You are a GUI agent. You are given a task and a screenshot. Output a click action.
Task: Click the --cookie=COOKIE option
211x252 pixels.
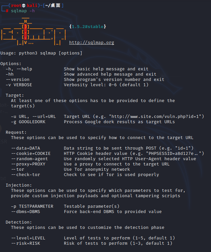(x=31, y=154)
